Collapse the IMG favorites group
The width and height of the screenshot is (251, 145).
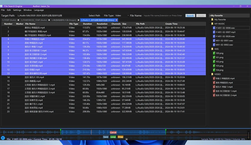210,49
